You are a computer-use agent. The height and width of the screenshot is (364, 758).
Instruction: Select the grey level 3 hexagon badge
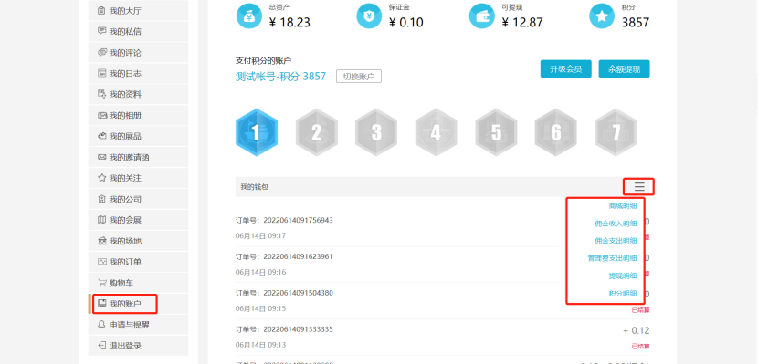click(376, 132)
